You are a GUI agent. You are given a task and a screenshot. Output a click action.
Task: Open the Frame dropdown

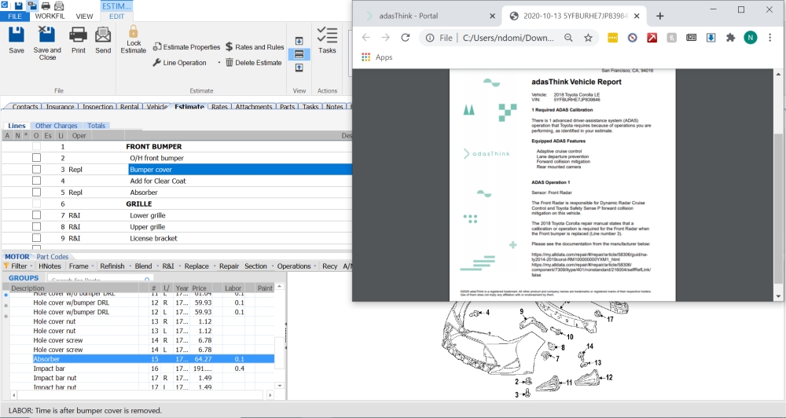pos(81,266)
